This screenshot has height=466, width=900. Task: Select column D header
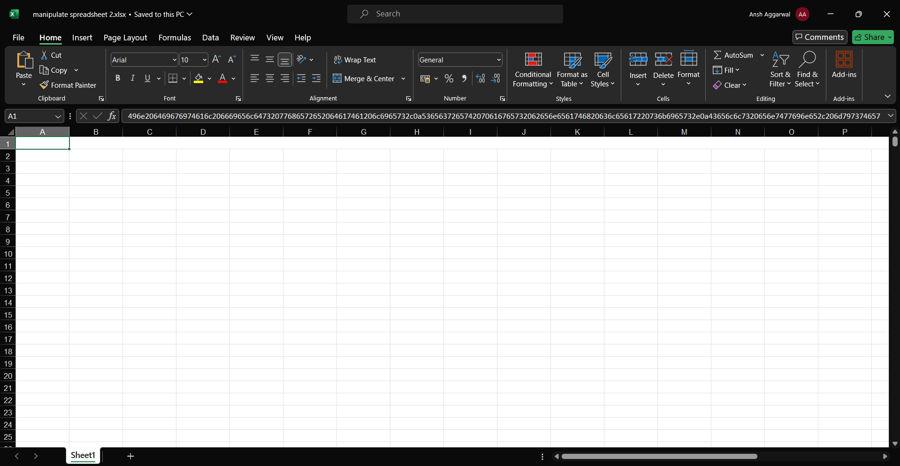[203, 132]
